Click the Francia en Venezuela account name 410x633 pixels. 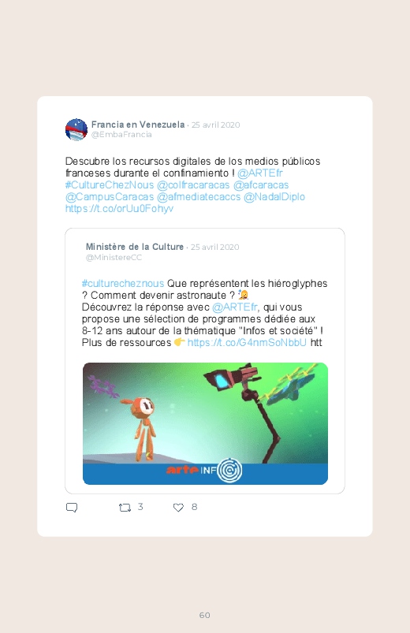pos(138,125)
